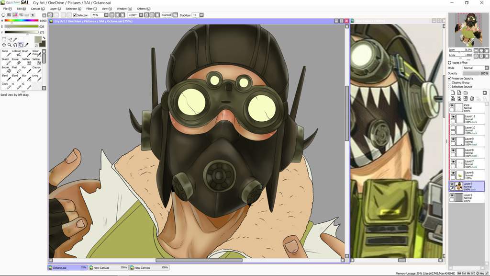This screenshot has width=490, height=276.
Task: Enable Selection Source option
Action: tap(450, 86)
